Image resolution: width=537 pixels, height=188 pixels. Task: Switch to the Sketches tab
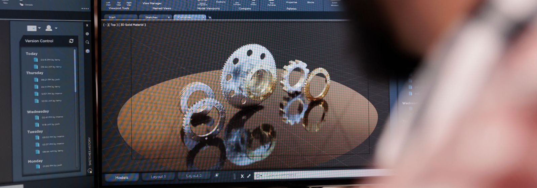pyautogui.click(x=155, y=17)
